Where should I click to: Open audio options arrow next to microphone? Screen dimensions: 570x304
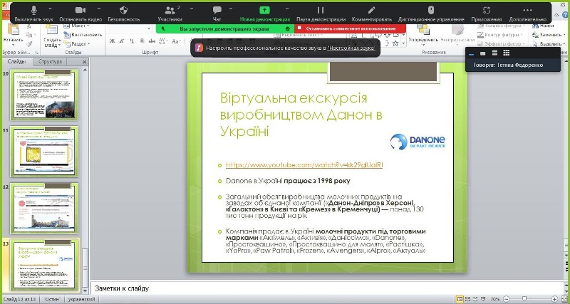(50, 8)
